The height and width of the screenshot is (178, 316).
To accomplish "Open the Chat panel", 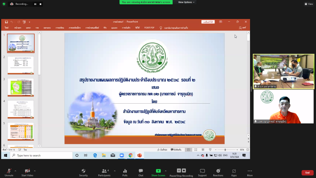I will [141, 172].
